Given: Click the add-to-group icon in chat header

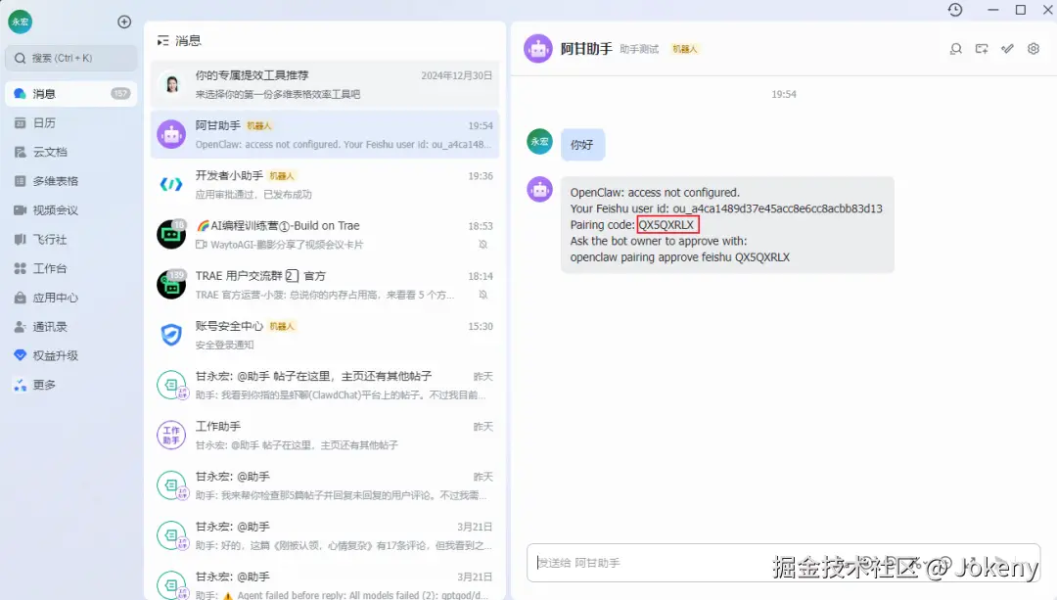Looking at the screenshot, I should click(982, 49).
